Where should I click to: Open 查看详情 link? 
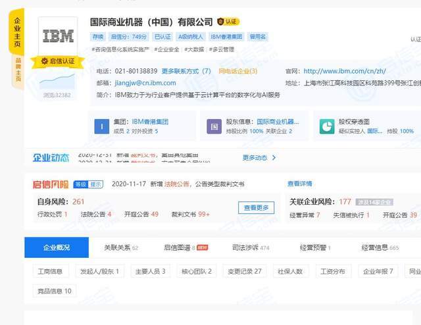[300, 184]
